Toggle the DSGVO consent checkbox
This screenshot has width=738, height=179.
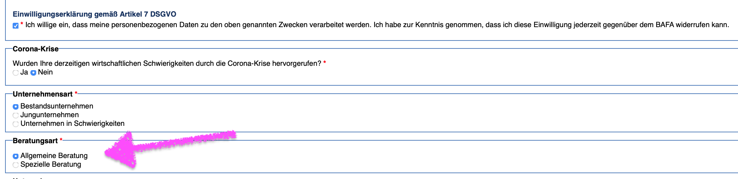click(16, 26)
